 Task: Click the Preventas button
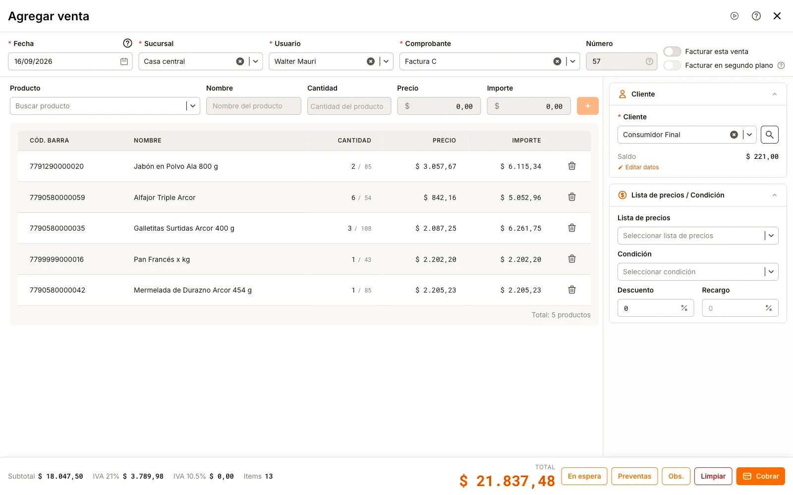point(634,476)
